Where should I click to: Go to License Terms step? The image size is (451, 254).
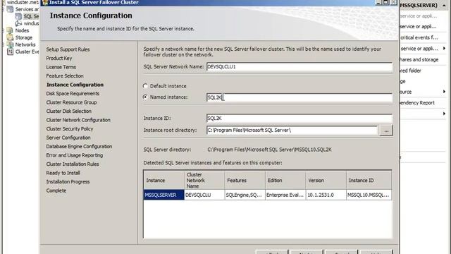(x=61, y=67)
